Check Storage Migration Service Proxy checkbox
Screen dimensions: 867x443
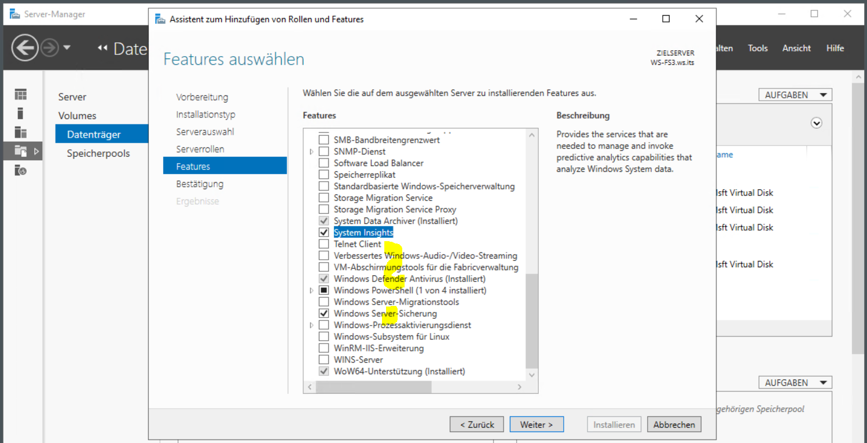click(x=324, y=209)
